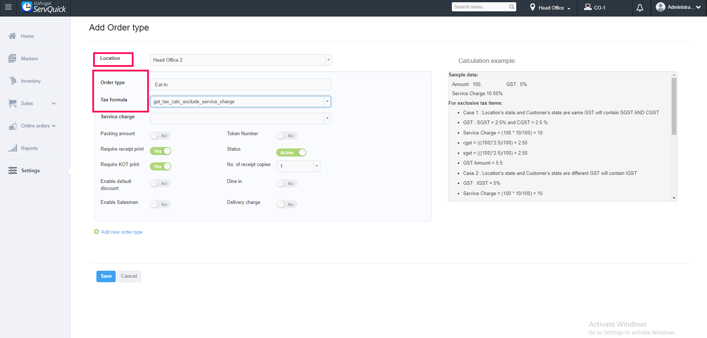707x338 pixels.
Task: Click the Save button
Action: tap(106, 276)
